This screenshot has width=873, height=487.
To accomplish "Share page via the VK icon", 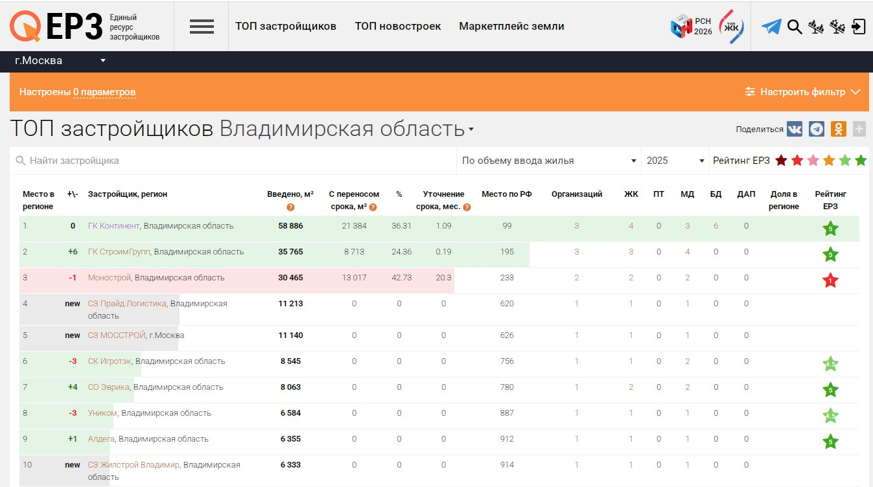I will pos(795,129).
